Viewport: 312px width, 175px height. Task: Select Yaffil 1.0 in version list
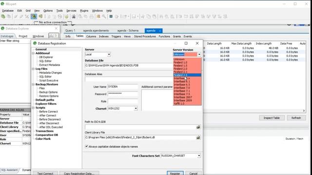187,104
